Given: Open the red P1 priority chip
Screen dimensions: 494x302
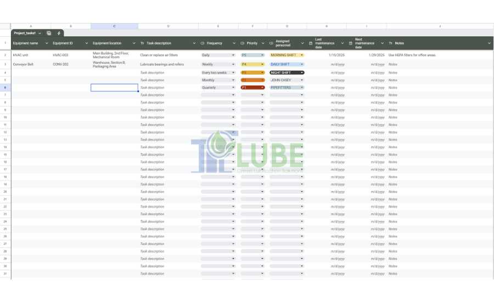Looking at the screenshot, I should tap(252, 88).
